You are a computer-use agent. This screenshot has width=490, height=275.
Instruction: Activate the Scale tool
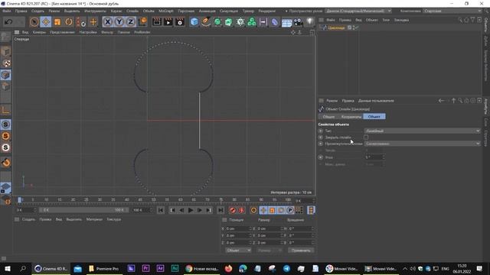tap(57, 22)
